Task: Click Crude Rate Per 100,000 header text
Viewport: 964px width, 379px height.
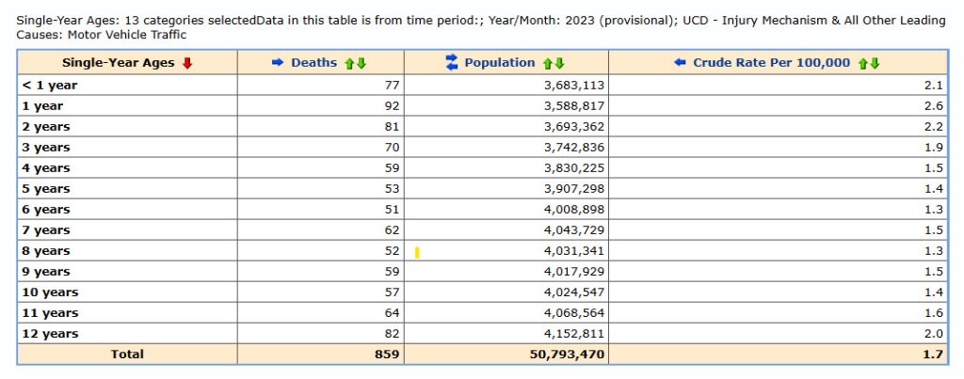Action: pyautogui.click(x=771, y=63)
